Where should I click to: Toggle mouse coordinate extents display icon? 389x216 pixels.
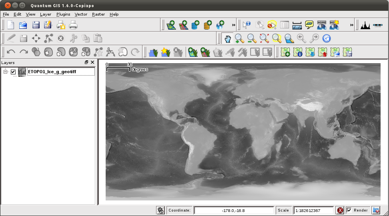pos(160,210)
